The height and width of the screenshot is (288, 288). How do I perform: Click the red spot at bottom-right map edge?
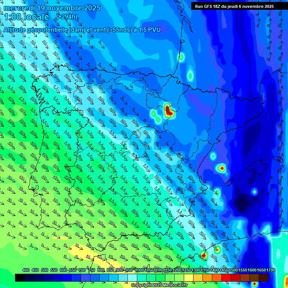pos(255,284)
